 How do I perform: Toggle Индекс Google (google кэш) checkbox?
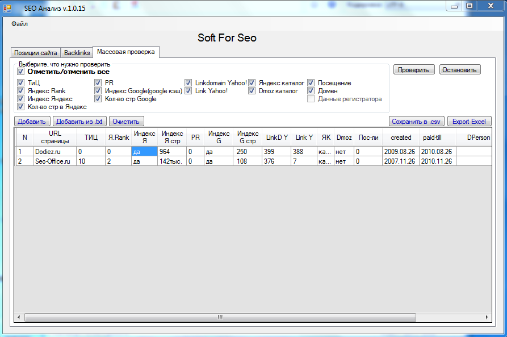click(98, 91)
